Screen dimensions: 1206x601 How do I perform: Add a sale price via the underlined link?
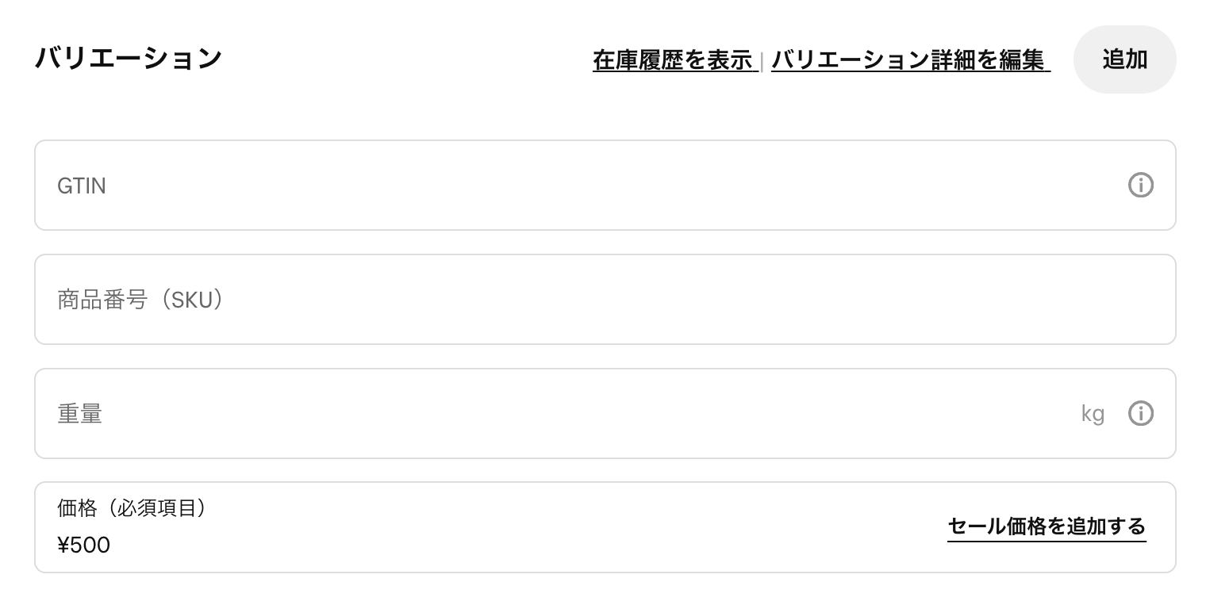[x=1047, y=526]
